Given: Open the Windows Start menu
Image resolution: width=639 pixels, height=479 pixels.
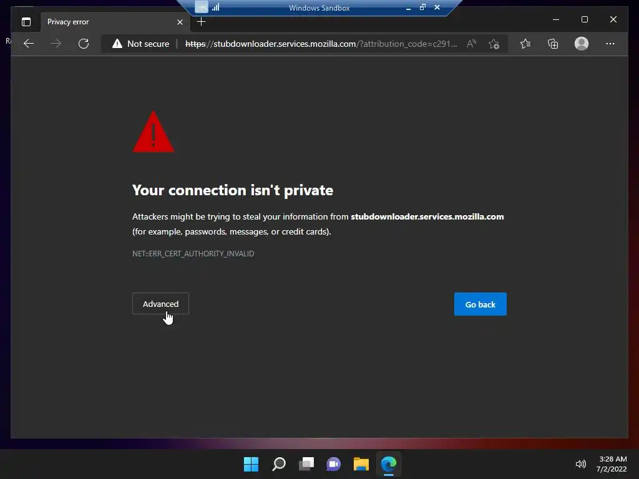Looking at the screenshot, I should (x=251, y=464).
